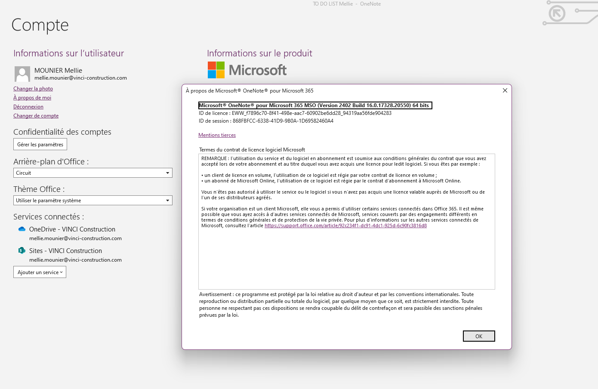The width and height of the screenshot is (598, 389).
Task: Expand the Ajouter un service menu
Action: coord(40,272)
